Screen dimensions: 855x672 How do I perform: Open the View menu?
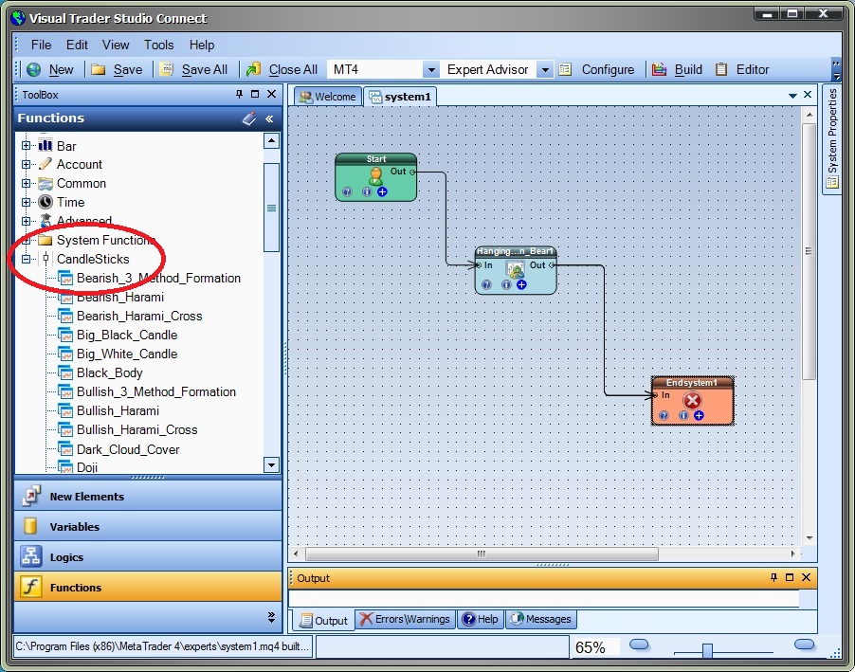pos(116,45)
